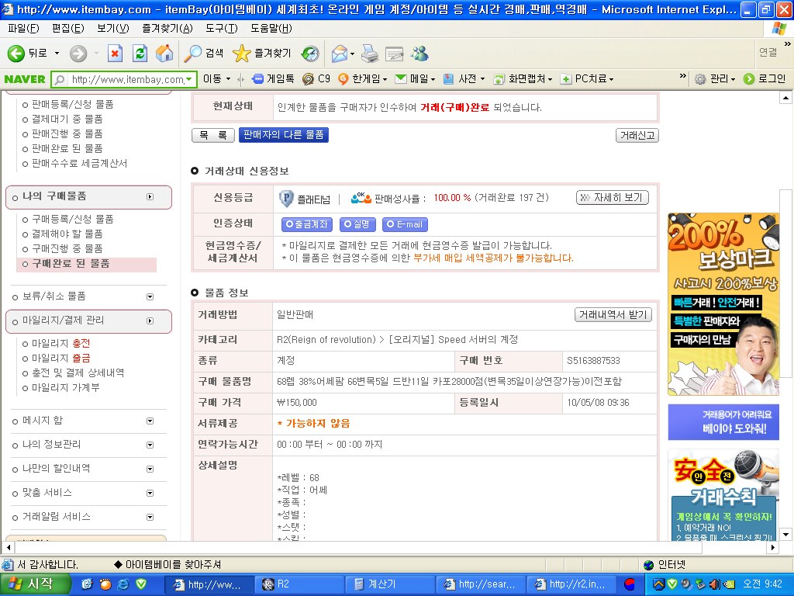Open the History toolbar icon
This screenshot has width=794, height=596.
(310, 53)
